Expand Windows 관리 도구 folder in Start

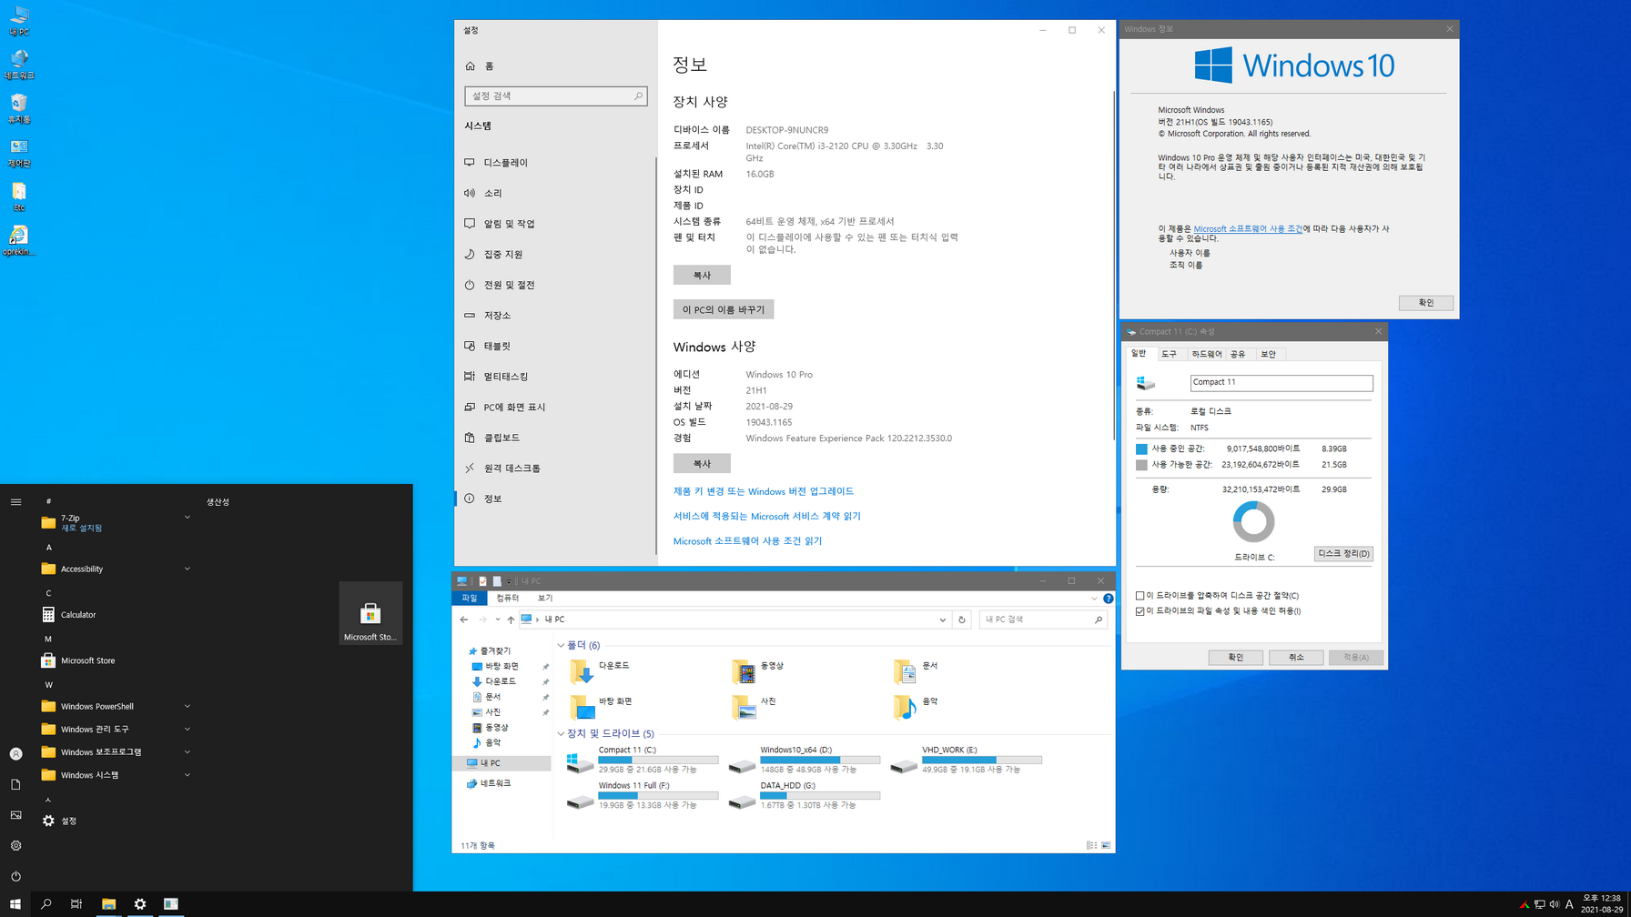click(x=116, y=730)
